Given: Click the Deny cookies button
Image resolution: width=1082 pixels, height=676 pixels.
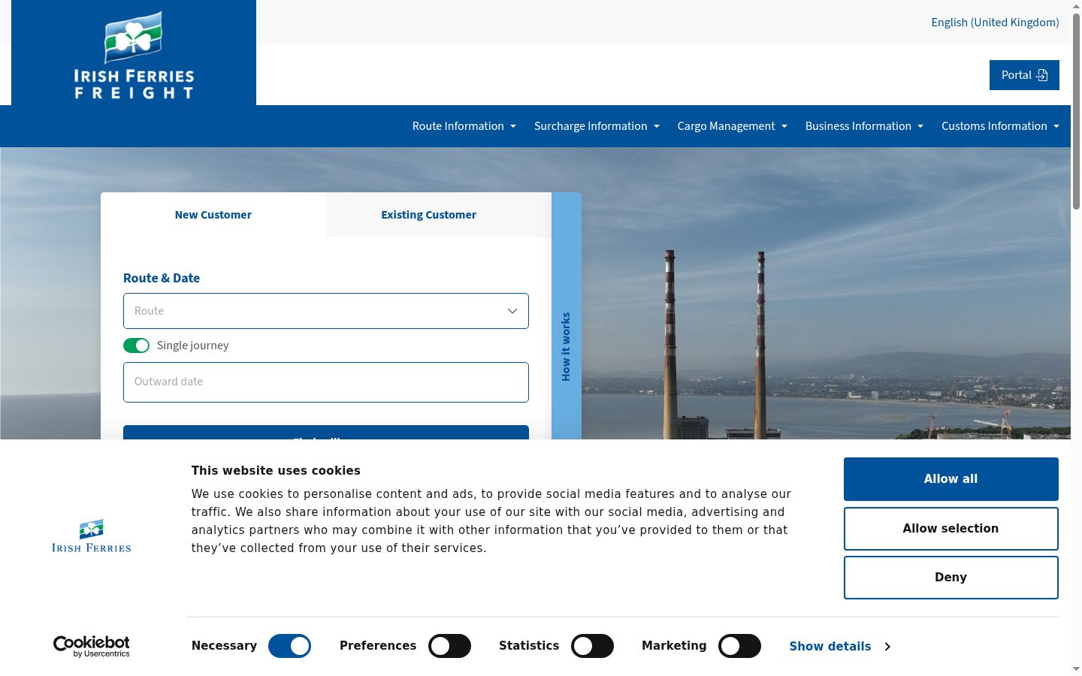Looking at the screenshot, I should pyautogui.click(x=951, y=578).
